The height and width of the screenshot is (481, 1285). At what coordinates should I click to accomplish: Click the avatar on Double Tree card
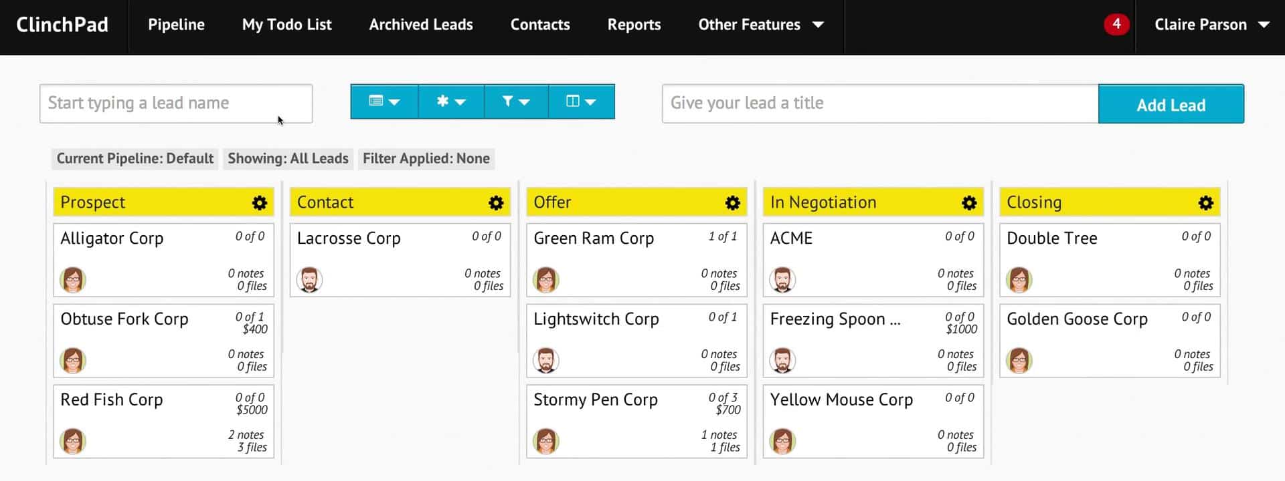[x=1019, y=280]
